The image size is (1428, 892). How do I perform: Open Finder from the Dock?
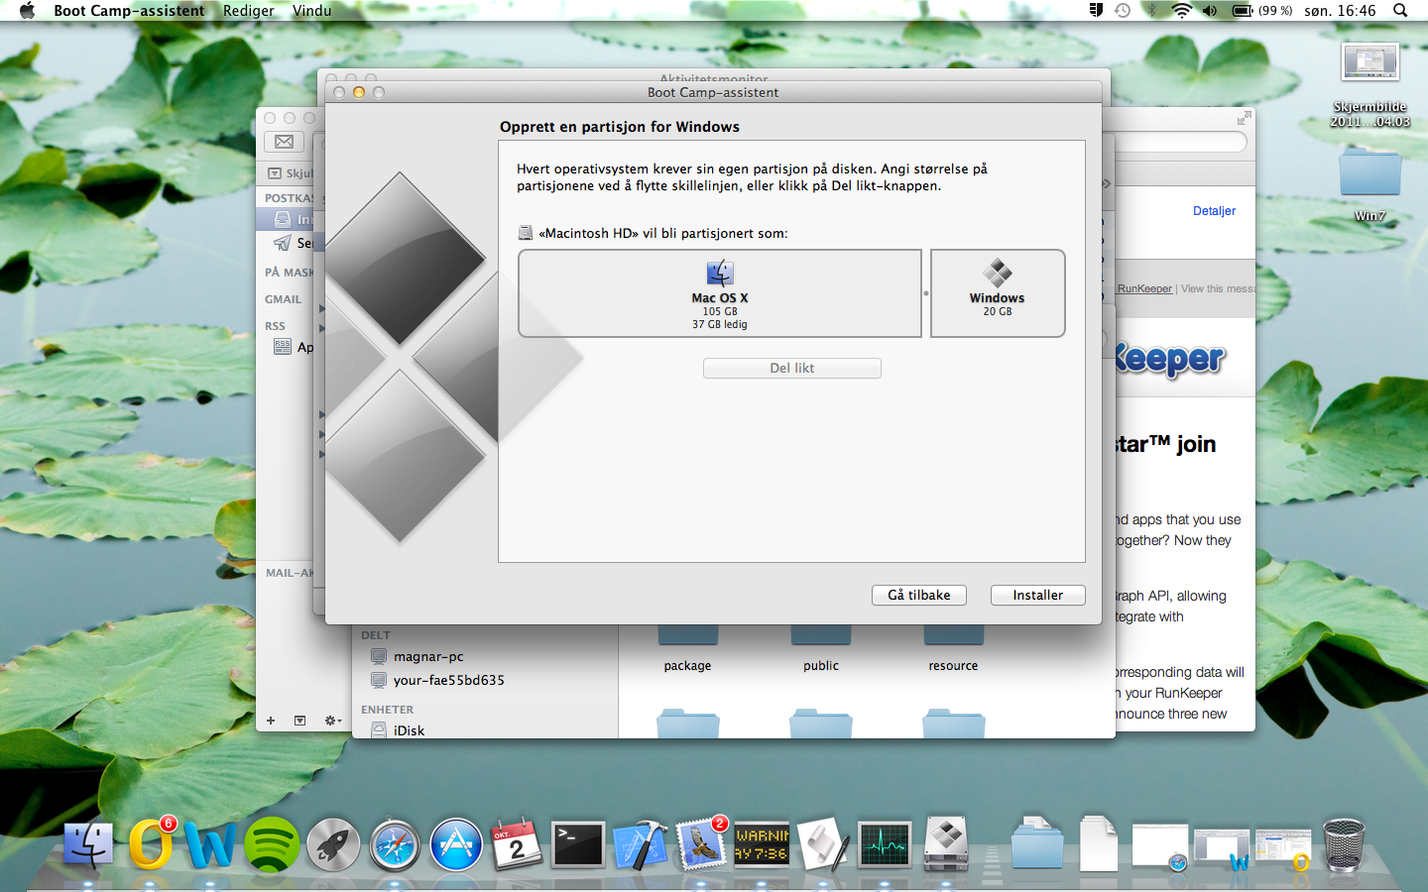point(88,845)
